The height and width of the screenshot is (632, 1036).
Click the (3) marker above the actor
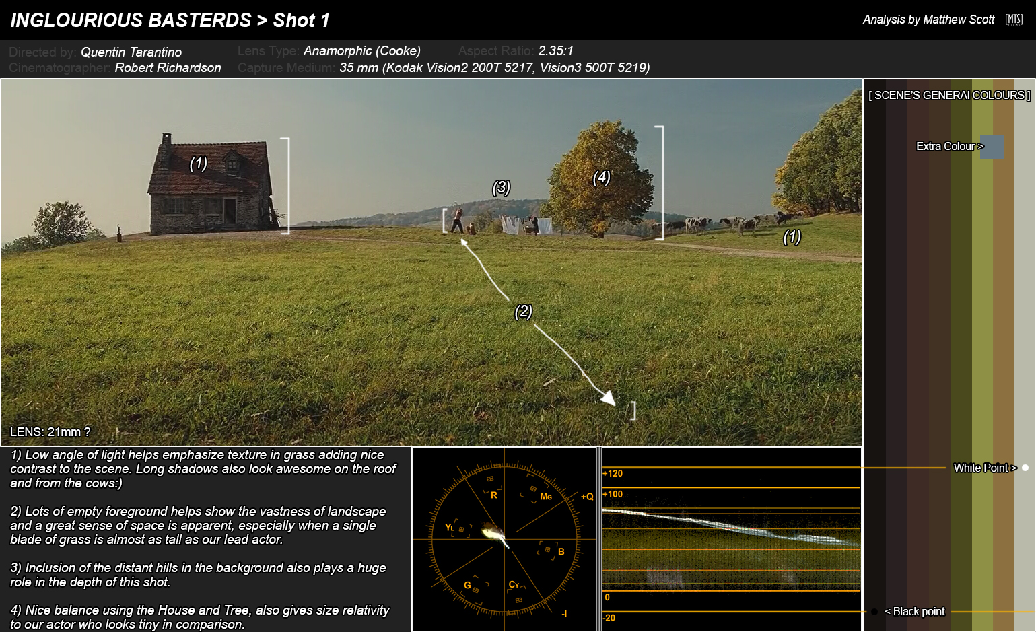501,187
